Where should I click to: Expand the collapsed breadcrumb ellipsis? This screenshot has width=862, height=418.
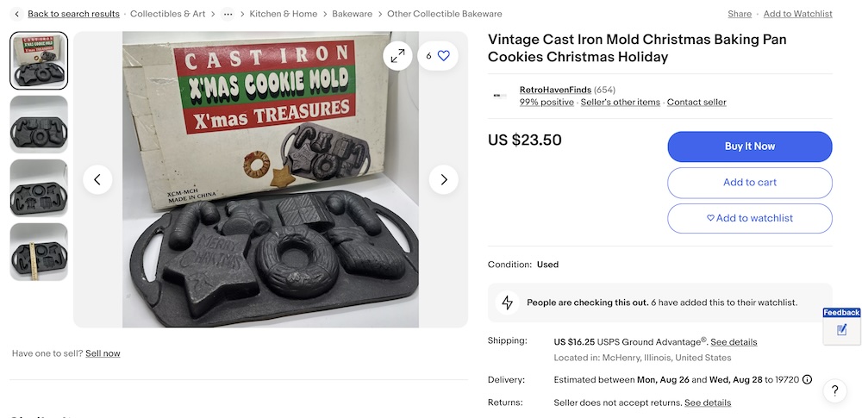pos(228,14)
